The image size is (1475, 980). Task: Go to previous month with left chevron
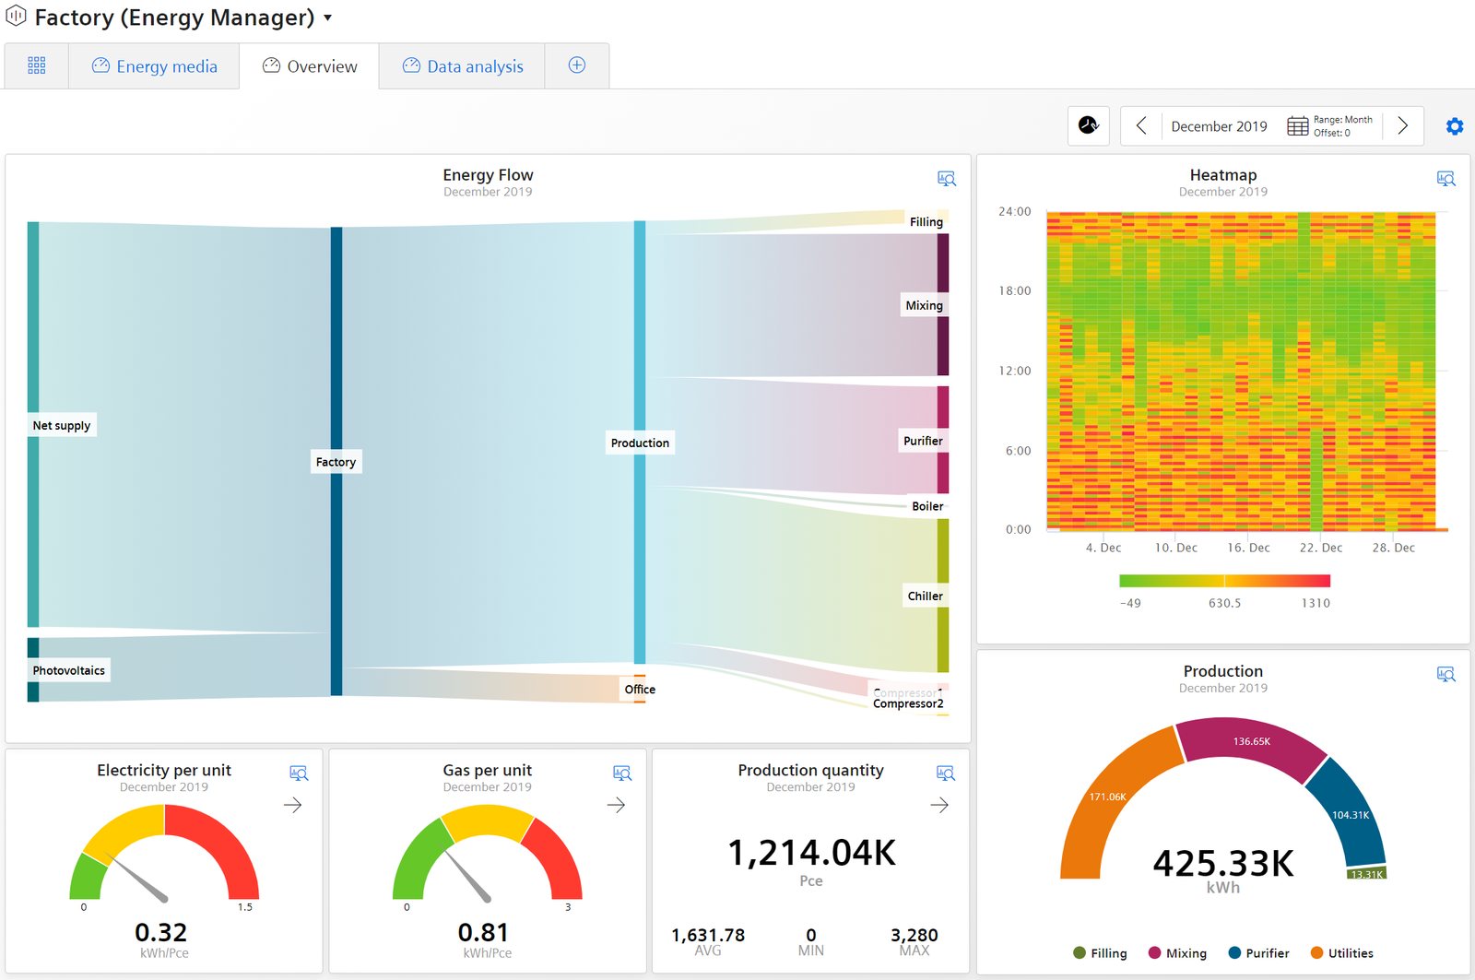pyautogui.click(x=1141, y=125)
